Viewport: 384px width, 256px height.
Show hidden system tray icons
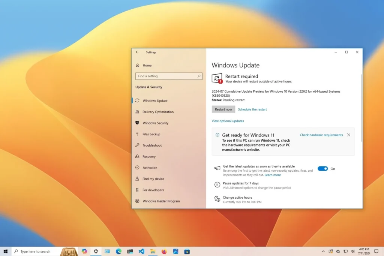(323, 252)
